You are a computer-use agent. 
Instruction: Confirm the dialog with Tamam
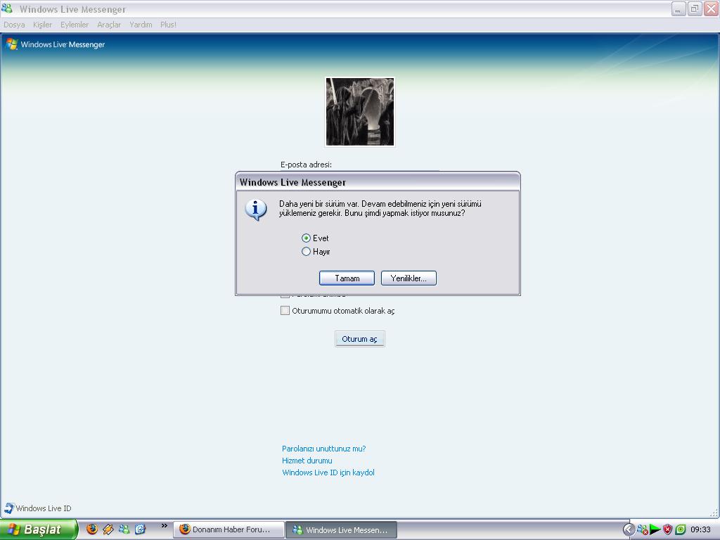point(347,278)
